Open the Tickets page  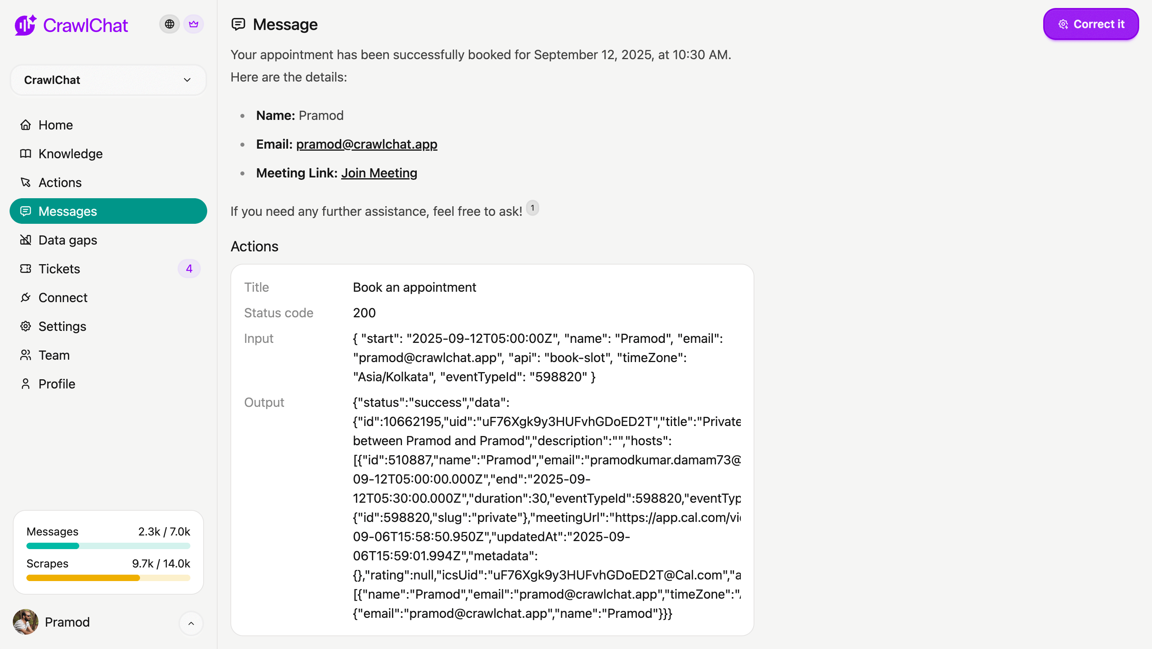59,269
